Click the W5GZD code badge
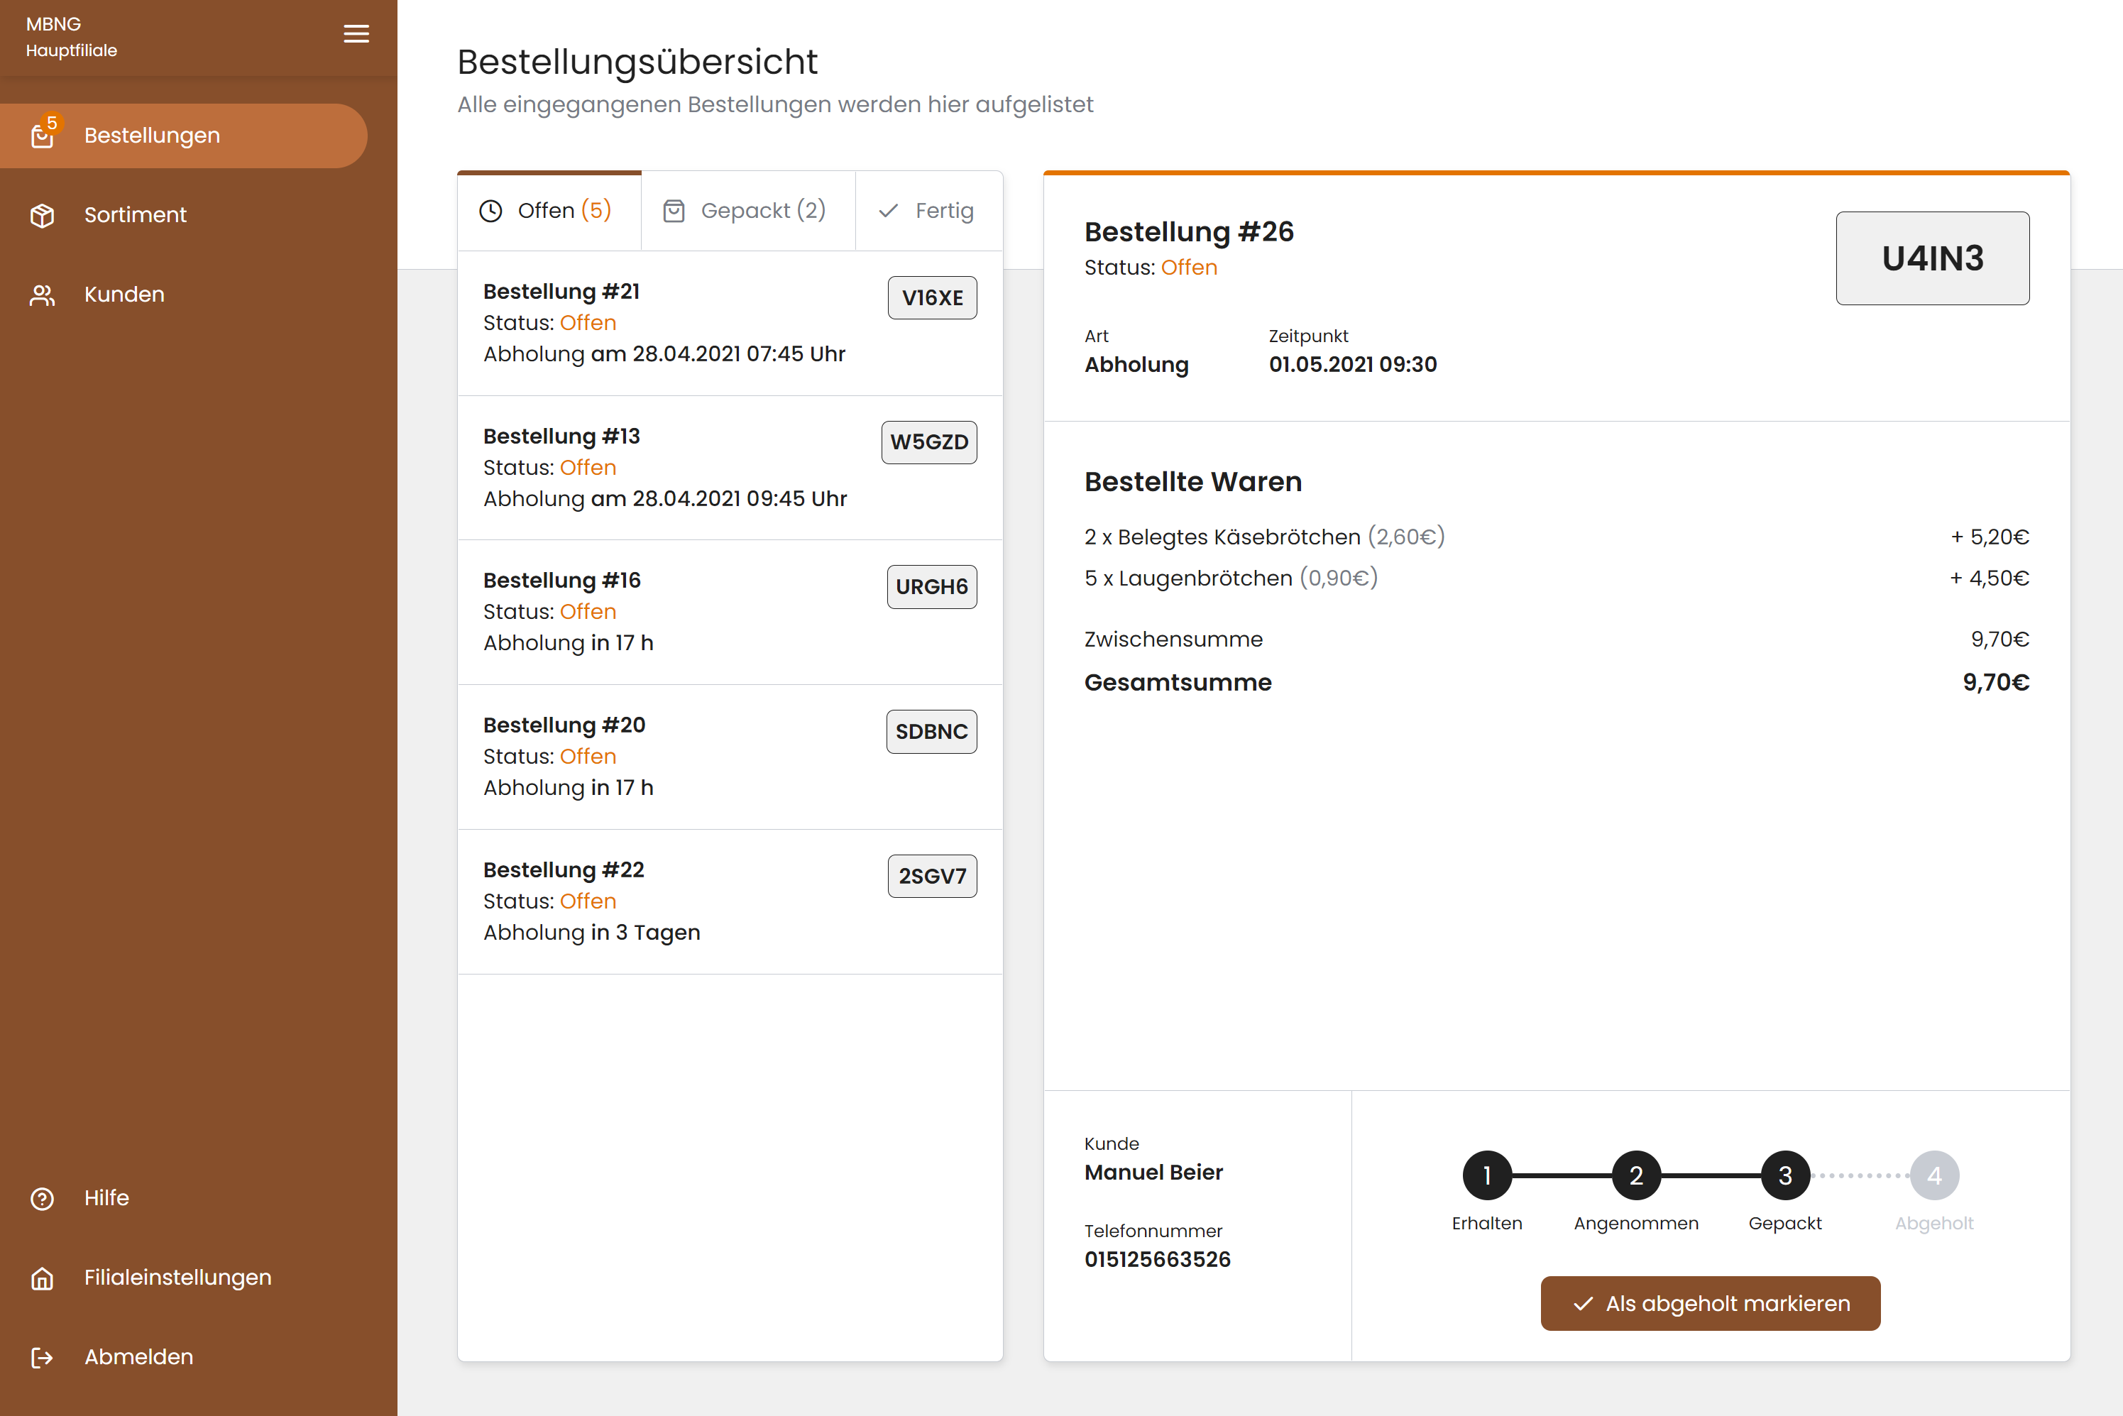Viewport: 2123px width, 1416px height. [x=929, y=441]
